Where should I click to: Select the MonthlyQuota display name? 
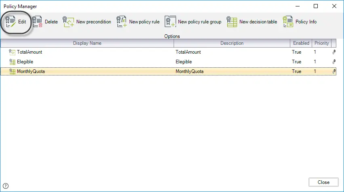coord(31,71)
